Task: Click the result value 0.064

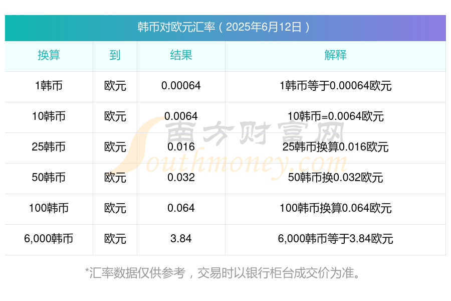Action: tap(181, 208)
